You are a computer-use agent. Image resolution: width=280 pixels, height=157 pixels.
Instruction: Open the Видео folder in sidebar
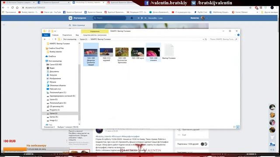pyautogui.click(x=52, y=68)
